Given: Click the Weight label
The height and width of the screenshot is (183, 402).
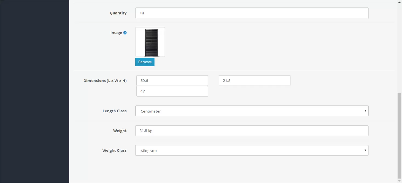Looking at the screenshot, I should point(120,131).
